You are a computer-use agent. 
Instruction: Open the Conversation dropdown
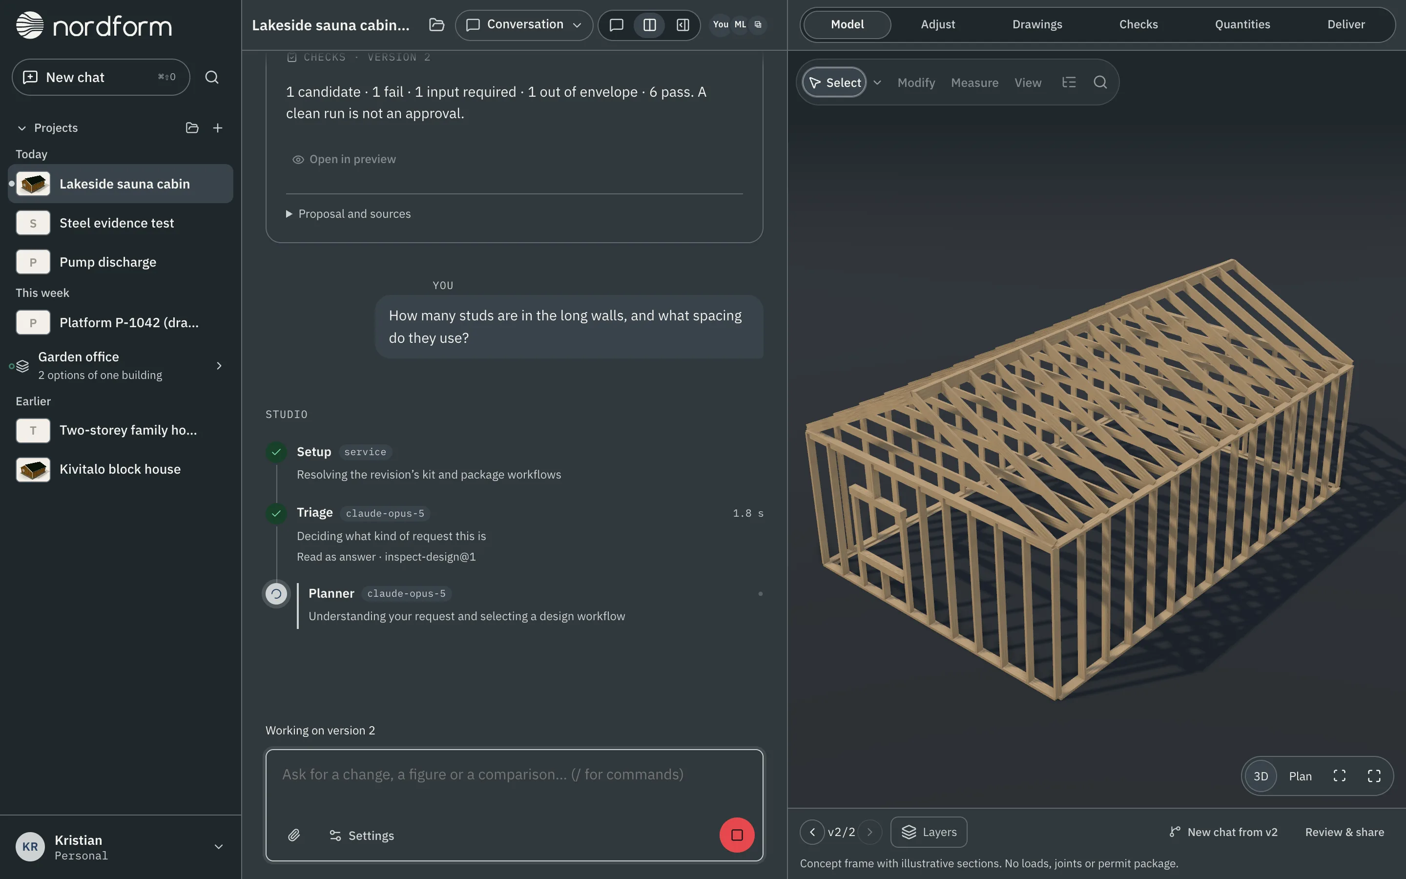pos(524,25)
